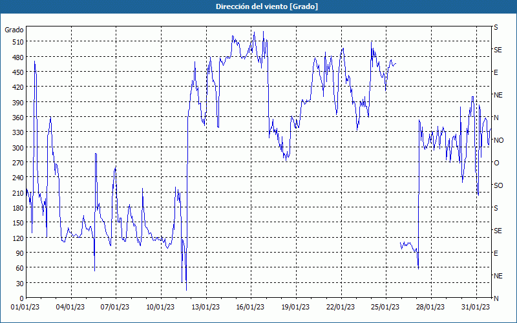
Task: Click the 330 y-axis tick label
Action: coord(19,132)
